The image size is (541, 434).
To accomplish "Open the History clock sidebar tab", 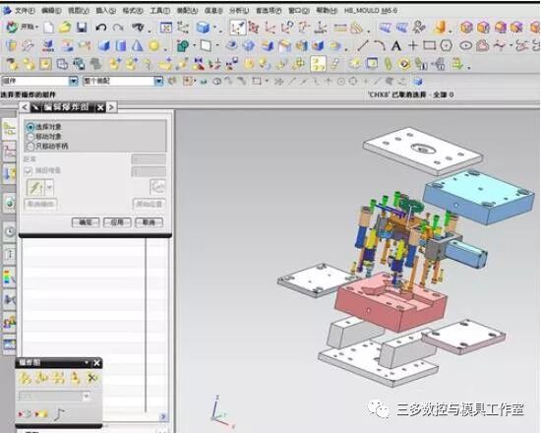I will [x=10, y=231].
